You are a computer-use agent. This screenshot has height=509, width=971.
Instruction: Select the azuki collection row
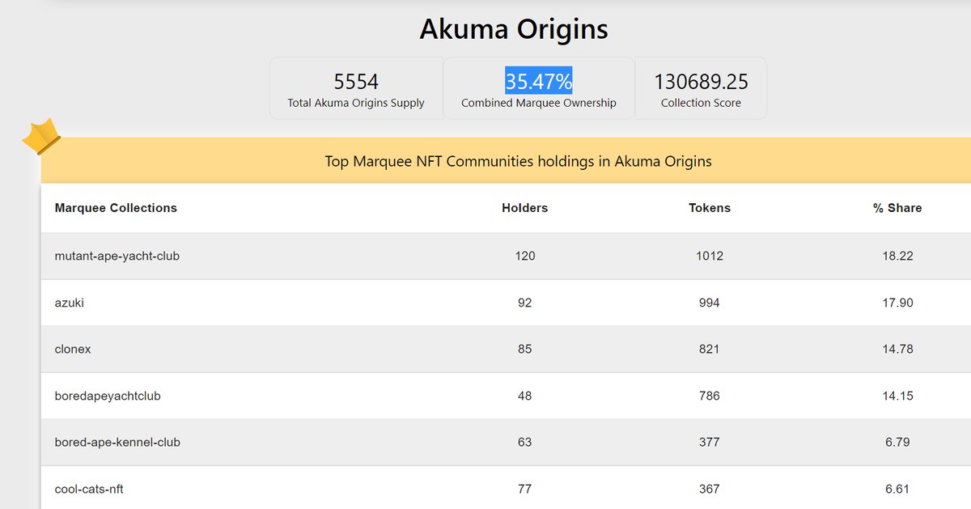coord(506,303)
